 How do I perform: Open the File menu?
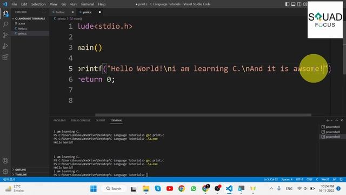14,4
